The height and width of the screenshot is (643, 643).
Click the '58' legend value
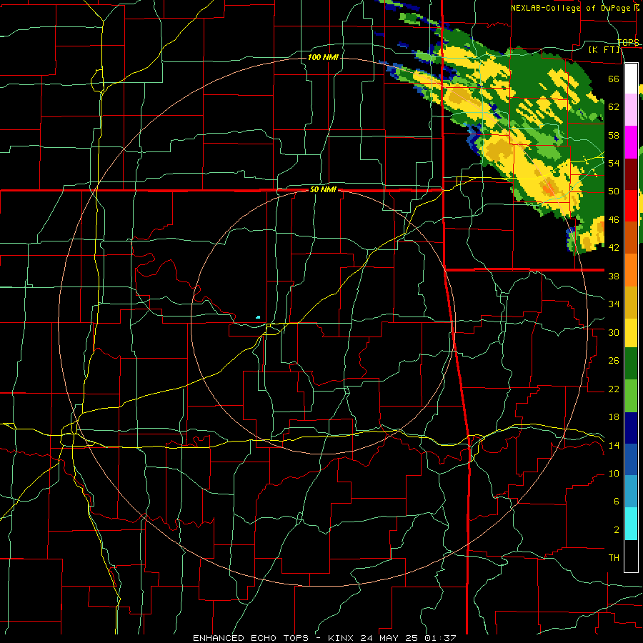614,135
